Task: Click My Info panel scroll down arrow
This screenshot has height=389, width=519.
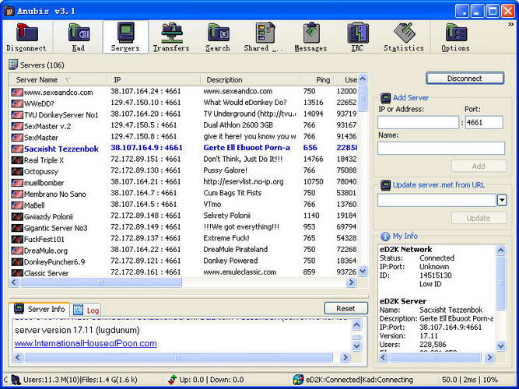Action: coord(501,346)
